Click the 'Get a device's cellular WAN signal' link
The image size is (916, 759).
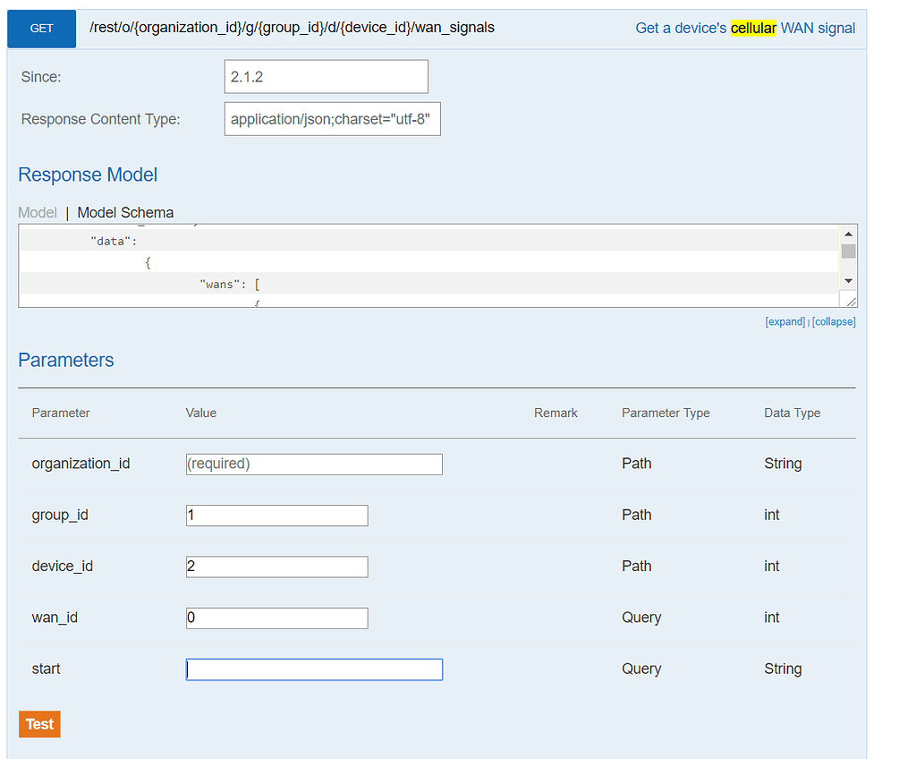(x=745, y=28)
